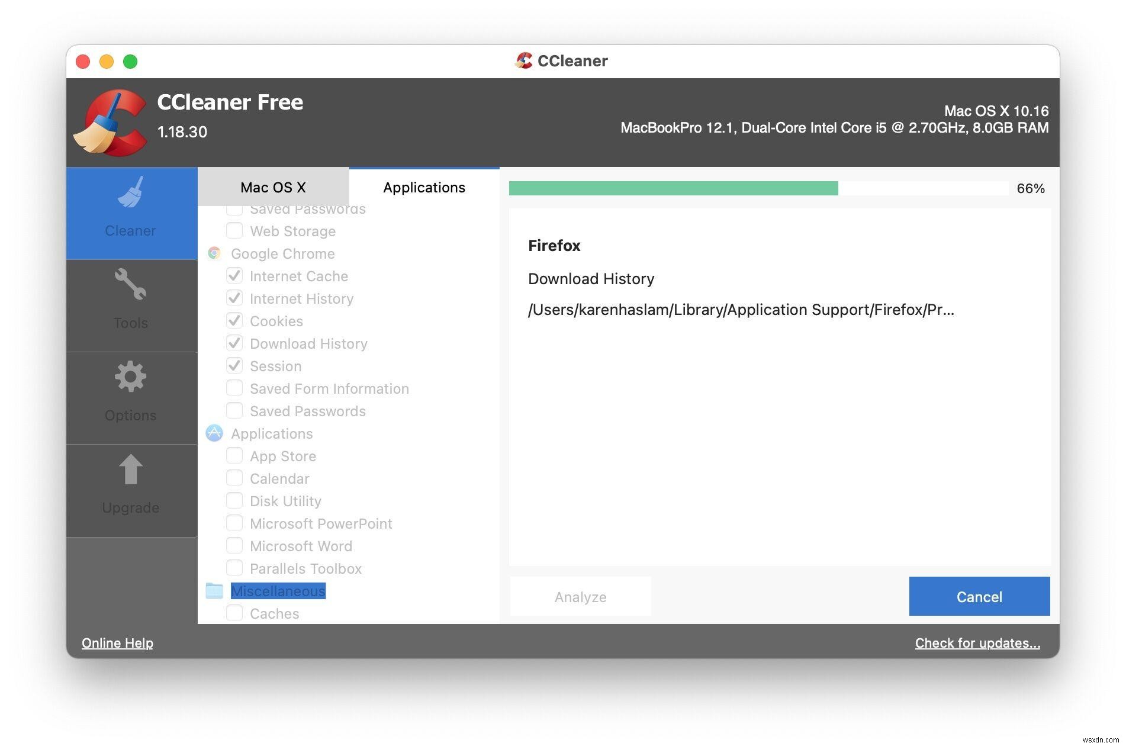Open the Online Help link
The height and width of the screenshot is (746, 1126).
[117, 643]
